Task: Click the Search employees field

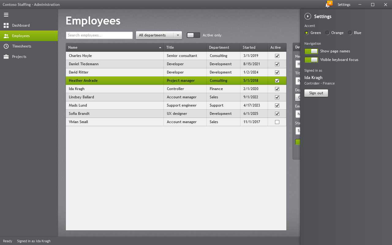Action: pos(99,35)
